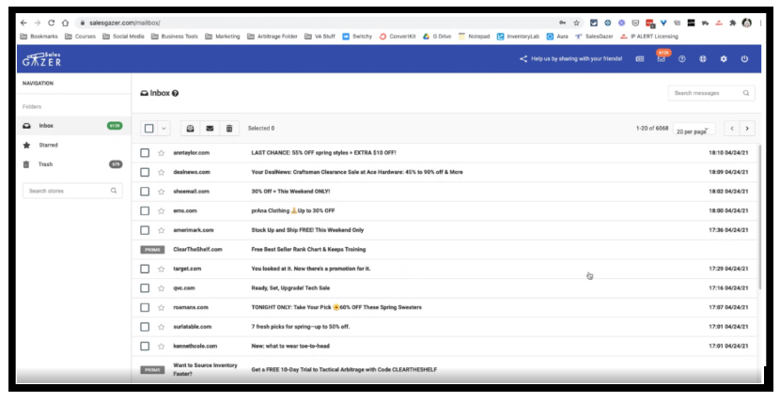Check the roamans.com message checkbox
The height and width of the screenshot is (402, 780).
(x=145, y=307)
